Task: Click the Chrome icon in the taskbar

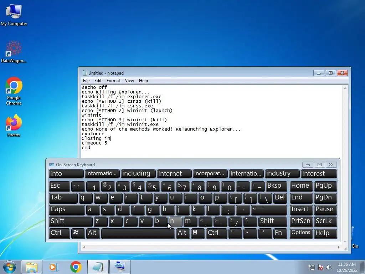Action: [x=76, y=267]
